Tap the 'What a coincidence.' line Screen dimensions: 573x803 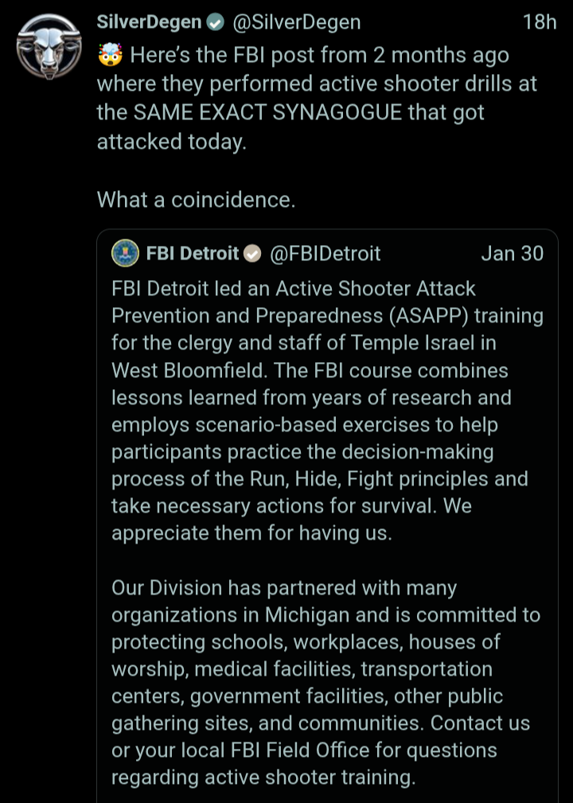pos(196,200)
